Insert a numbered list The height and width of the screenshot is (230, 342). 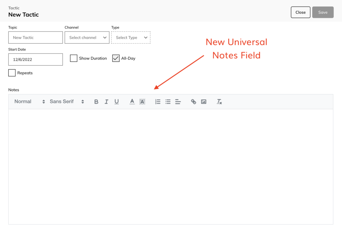pyautogui.click(x=157, y=101)
